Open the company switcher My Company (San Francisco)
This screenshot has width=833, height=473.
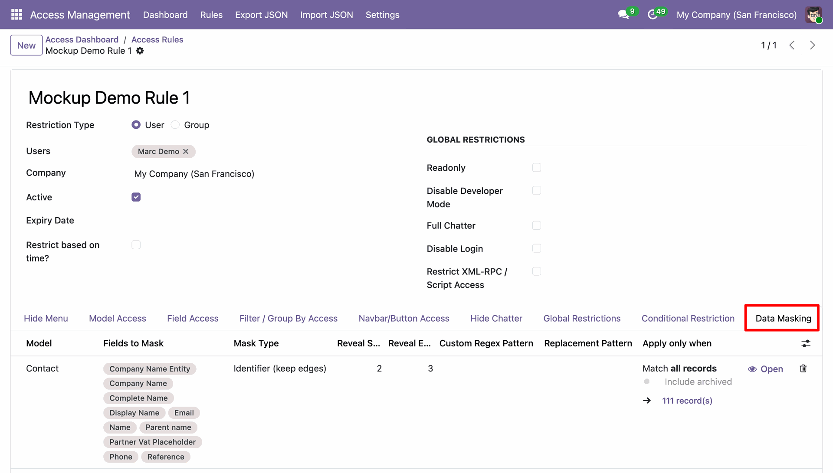(x=736, y=15)
